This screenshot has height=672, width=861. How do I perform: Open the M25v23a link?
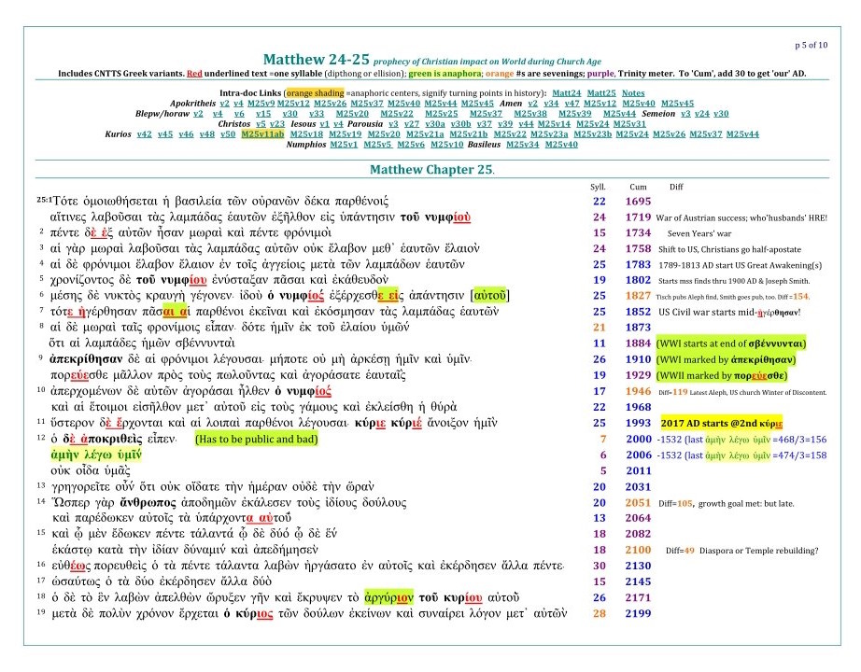click(549, 134)
